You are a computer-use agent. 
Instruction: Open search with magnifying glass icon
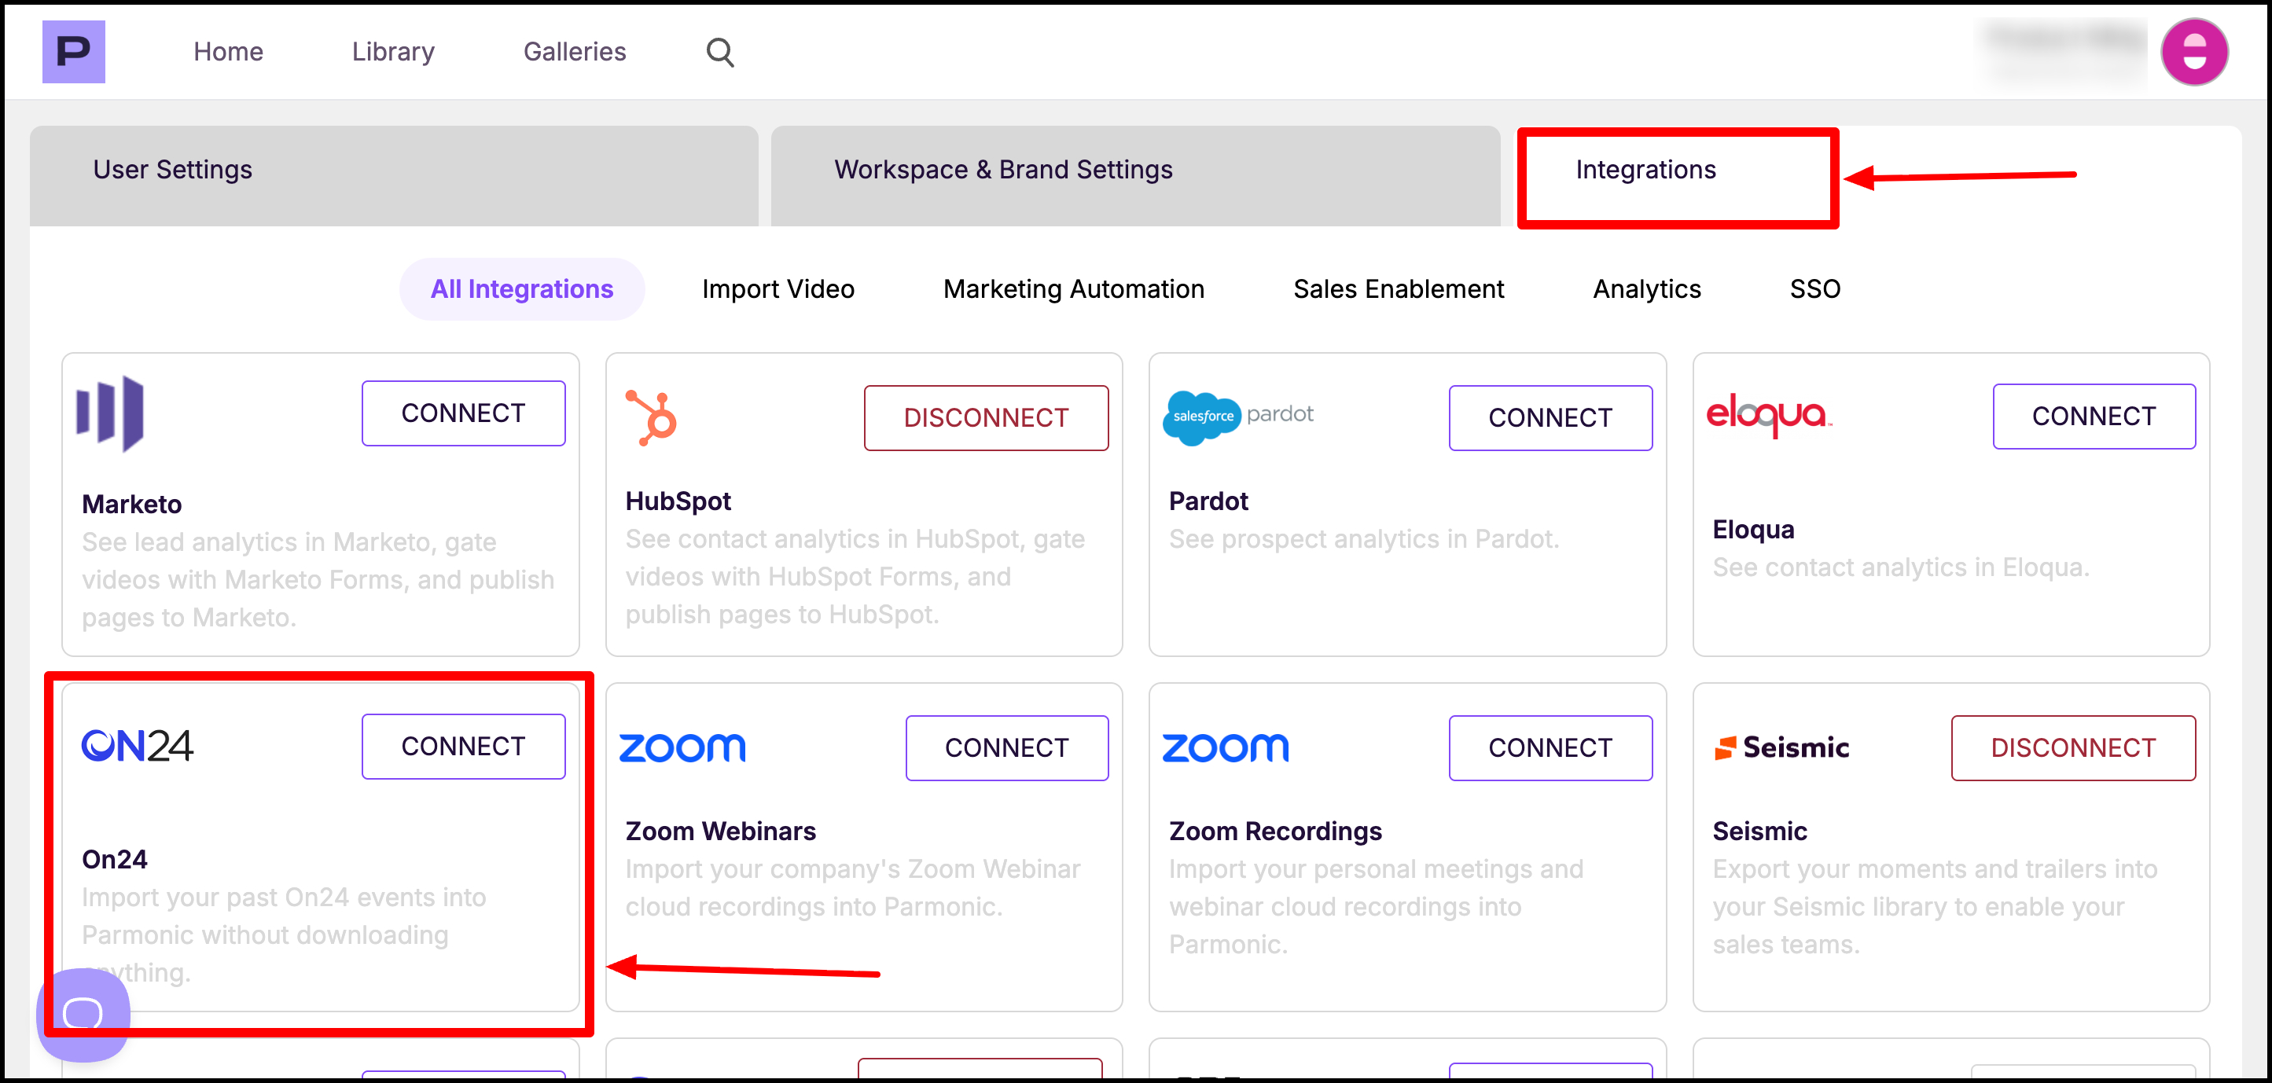point(719,52)
